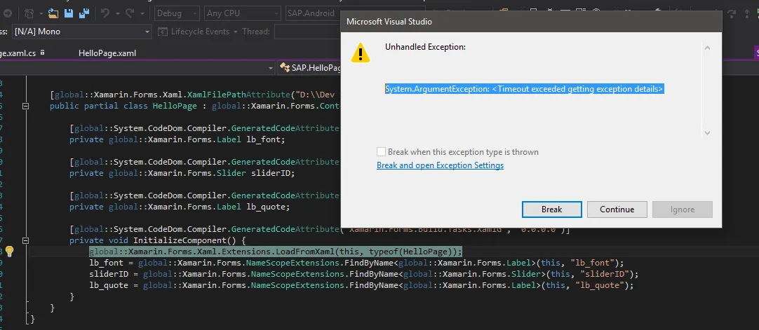Viewport: 759px width, 330px height.
Task: Open the project navigation bar dropdown arrow
Action: click(271, 69)
